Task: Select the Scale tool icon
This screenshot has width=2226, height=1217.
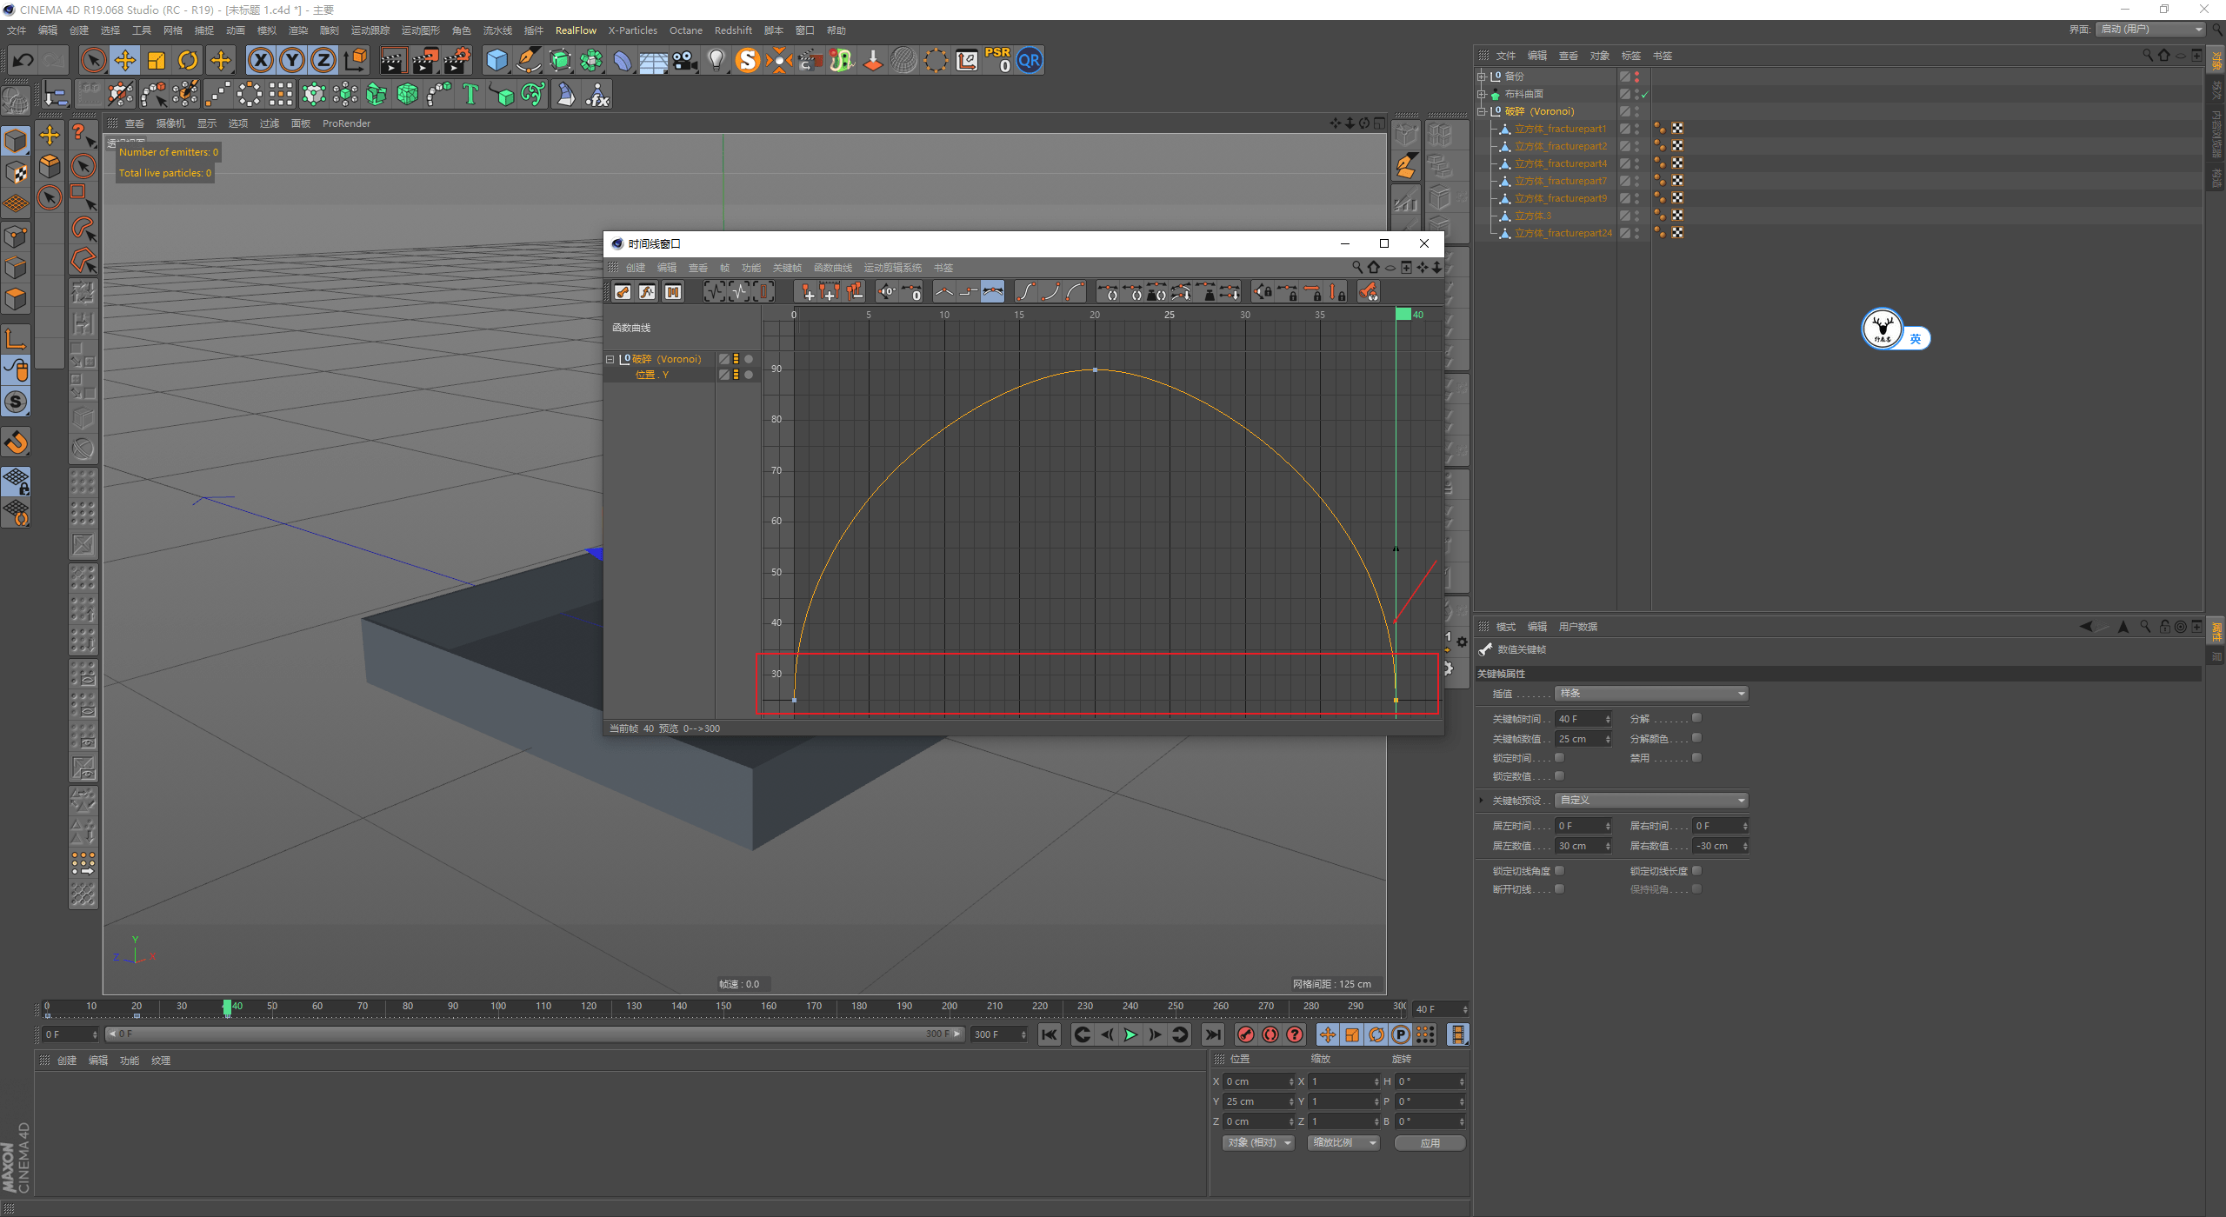Action: [157, 60]
